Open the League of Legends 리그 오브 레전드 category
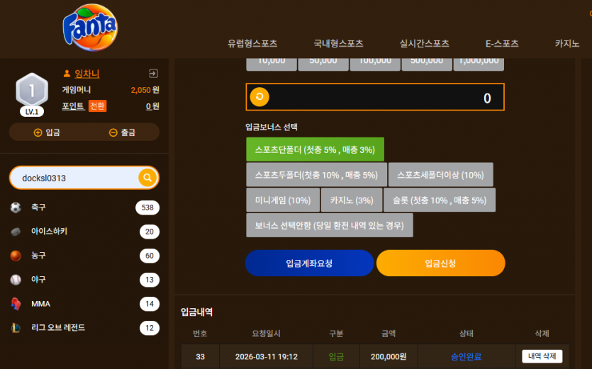 (84, 327)
